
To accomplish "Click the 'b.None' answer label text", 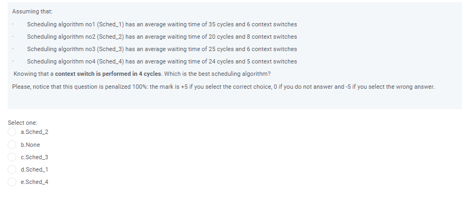I will pyautogui.click(x=30, y=145).
